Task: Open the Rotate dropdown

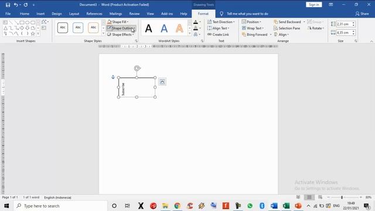Action: click(x=315, y=28)
